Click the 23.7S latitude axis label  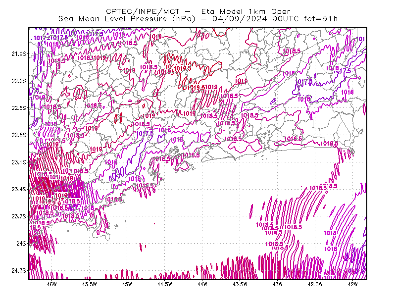click(x=19, y=216)
